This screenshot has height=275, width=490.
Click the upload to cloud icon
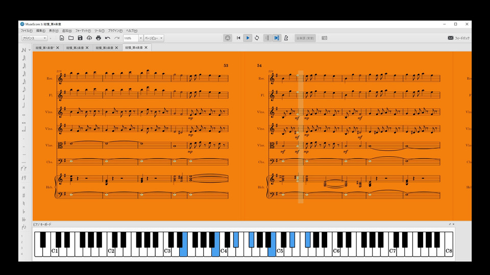tap(89, 38)
